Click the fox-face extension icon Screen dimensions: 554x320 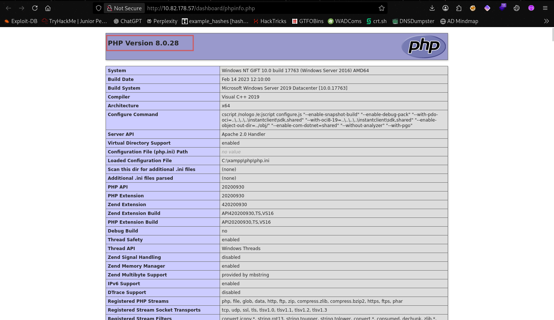coord(473,8)
